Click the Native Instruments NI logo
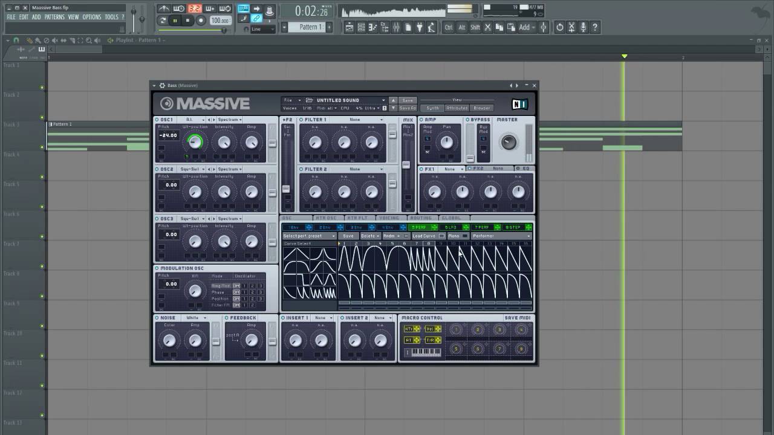 [x=519, y=105]
